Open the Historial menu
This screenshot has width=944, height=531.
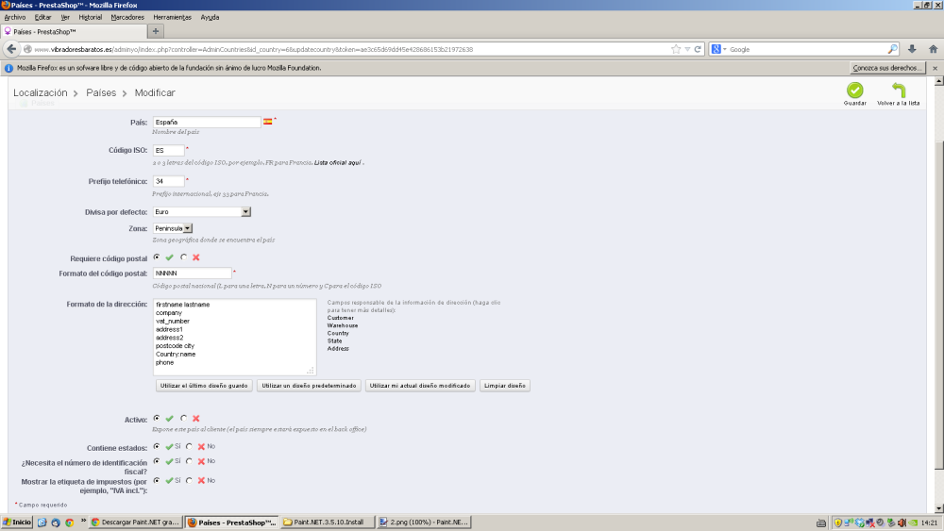tap(91, 17)
